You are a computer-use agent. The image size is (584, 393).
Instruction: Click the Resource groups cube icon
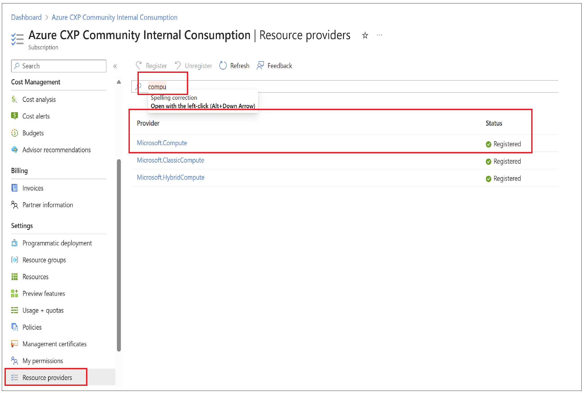coord(15,260)
